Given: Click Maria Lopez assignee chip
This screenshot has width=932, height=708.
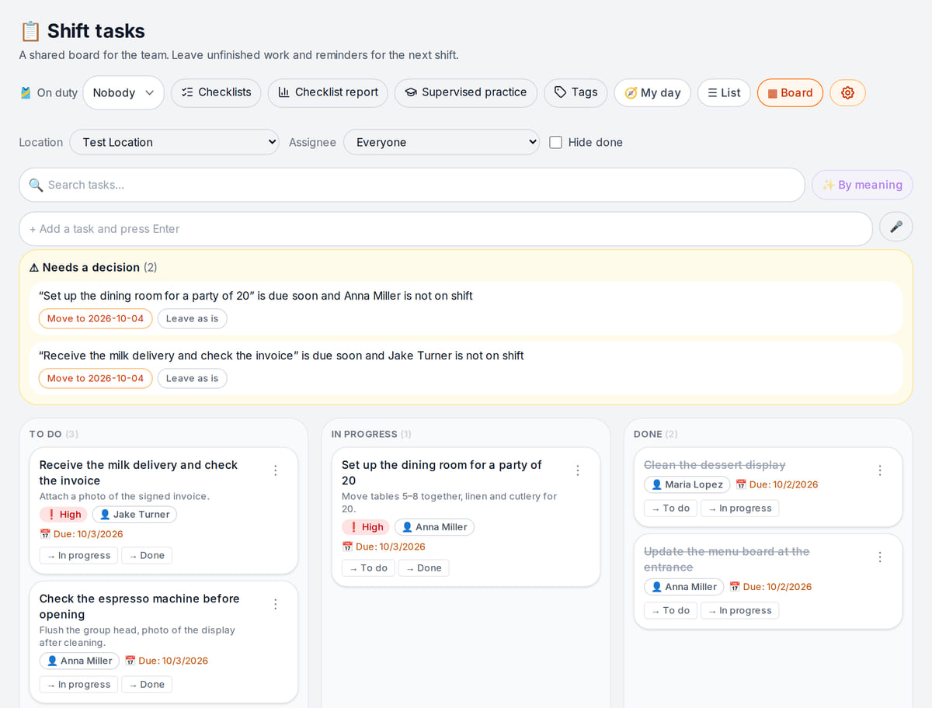Looking at the screenshot, I should tap(687, 484).
